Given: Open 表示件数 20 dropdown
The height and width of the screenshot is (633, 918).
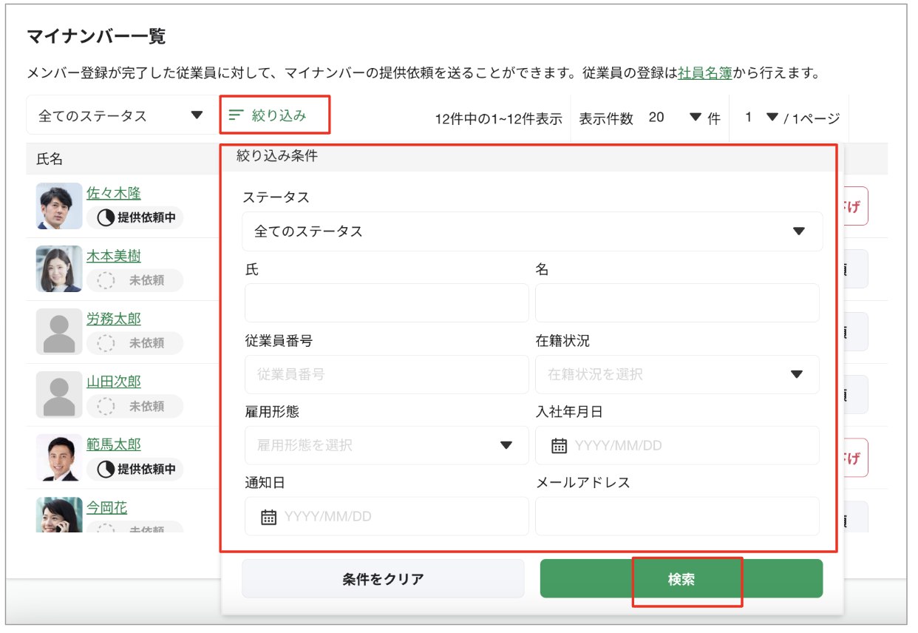Looking at the screenshot, I should (674, 117).
